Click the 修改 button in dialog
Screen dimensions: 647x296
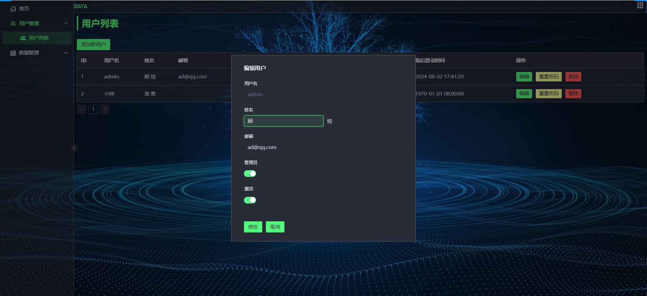click(253, 227)
